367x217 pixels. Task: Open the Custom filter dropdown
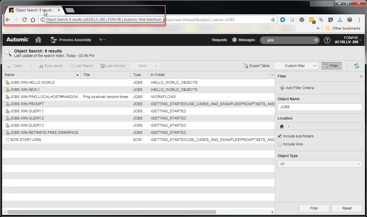(296, 66)
